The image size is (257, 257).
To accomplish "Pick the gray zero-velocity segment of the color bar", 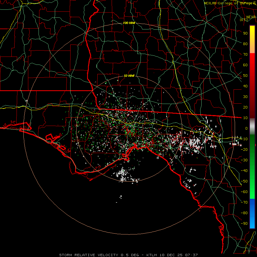I will (252, 126).
